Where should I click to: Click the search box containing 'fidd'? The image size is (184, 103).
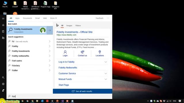(x=60, y=96)
